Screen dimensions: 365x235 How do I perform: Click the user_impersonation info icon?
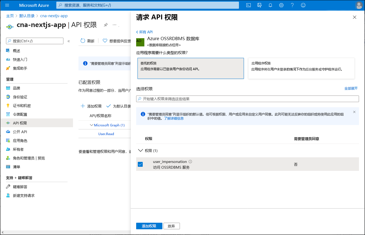click(x=190, y=162)
